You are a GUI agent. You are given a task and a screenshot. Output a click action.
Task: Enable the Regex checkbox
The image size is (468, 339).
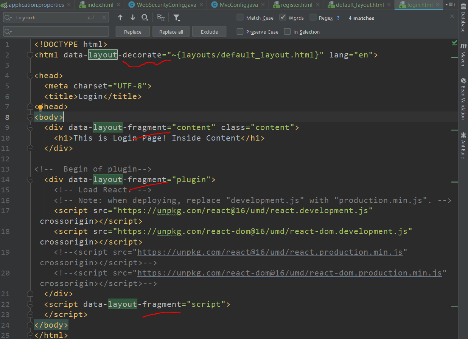pyautogui.click(x=313, y=17)
